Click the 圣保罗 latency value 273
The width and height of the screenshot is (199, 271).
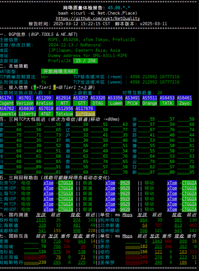tap(144, 263)
